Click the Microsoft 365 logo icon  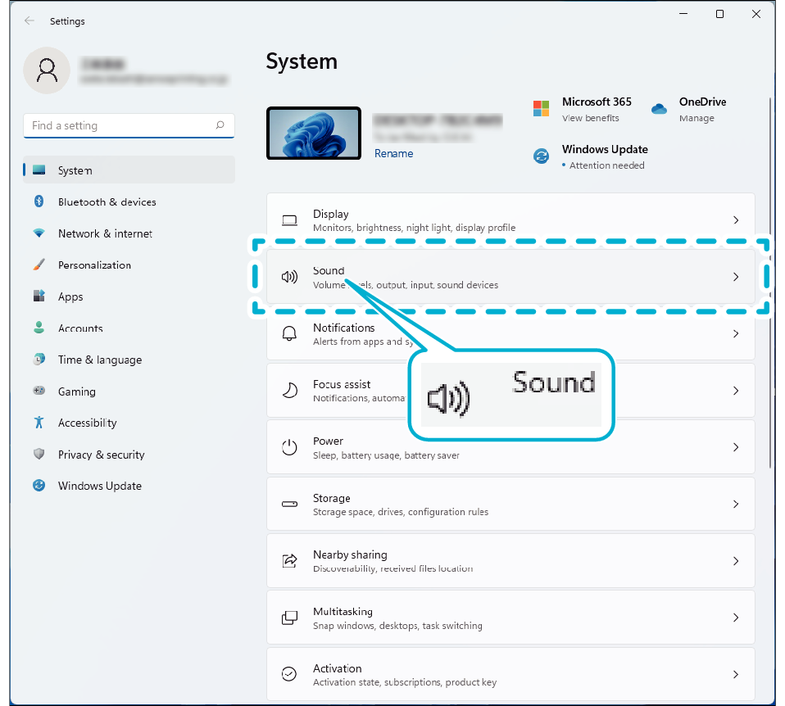coord(541,109)
